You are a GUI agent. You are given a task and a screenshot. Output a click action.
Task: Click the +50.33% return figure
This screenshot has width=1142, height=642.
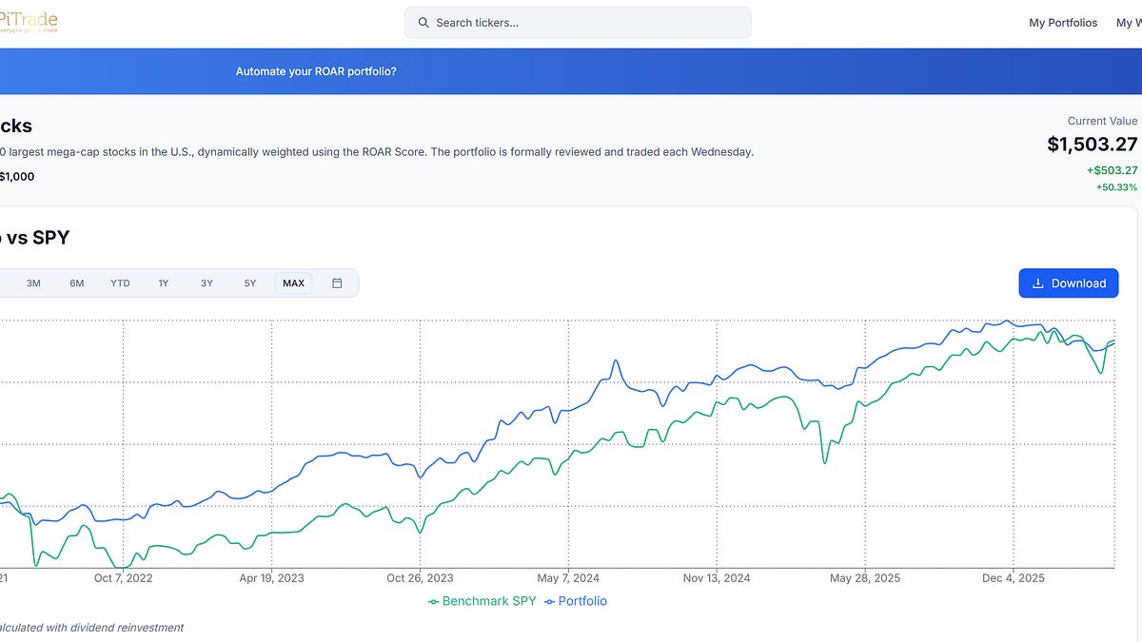pyautogui.click(x=1116, y=187)
